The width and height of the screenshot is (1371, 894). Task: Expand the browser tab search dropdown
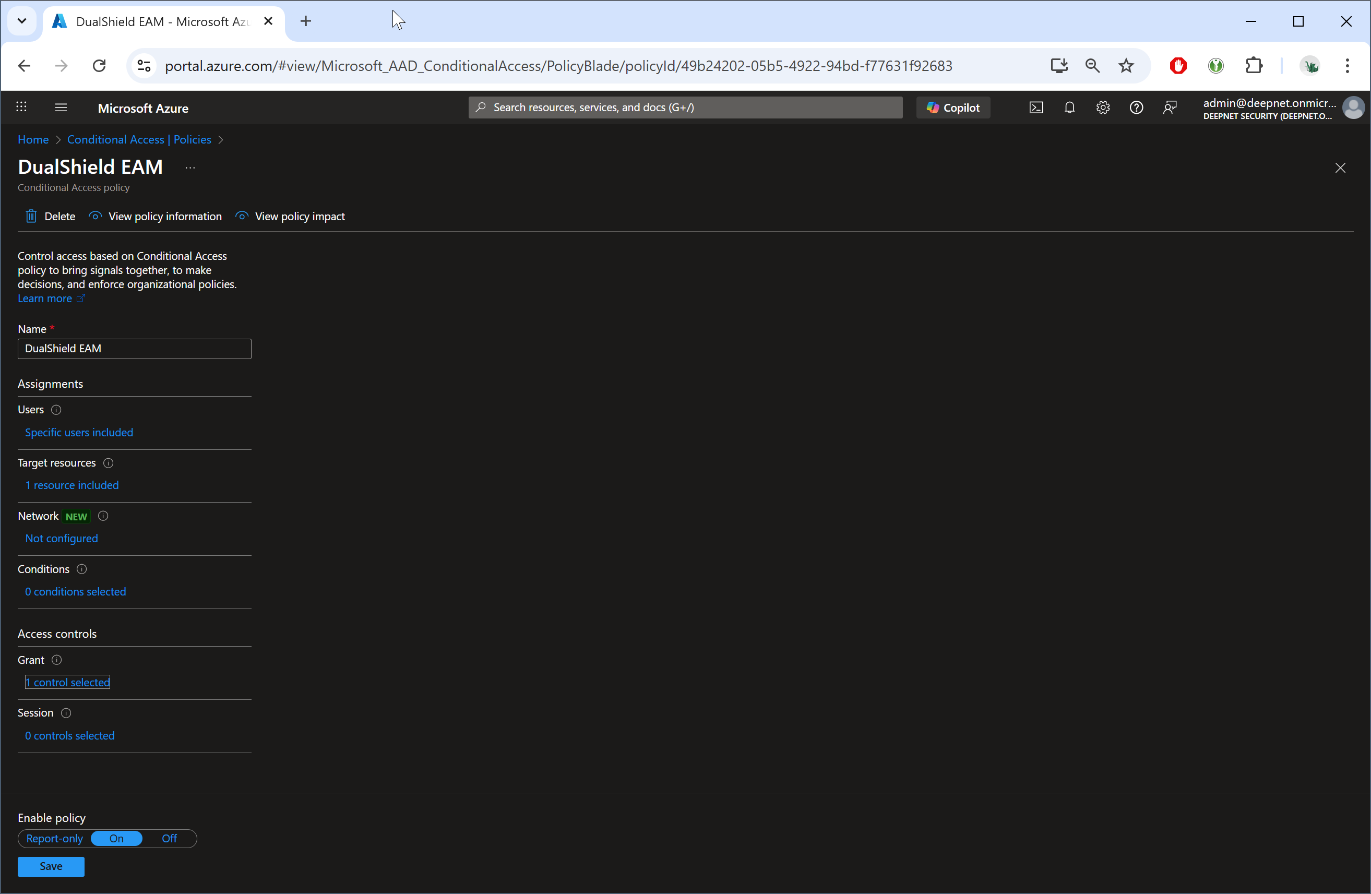22,21
